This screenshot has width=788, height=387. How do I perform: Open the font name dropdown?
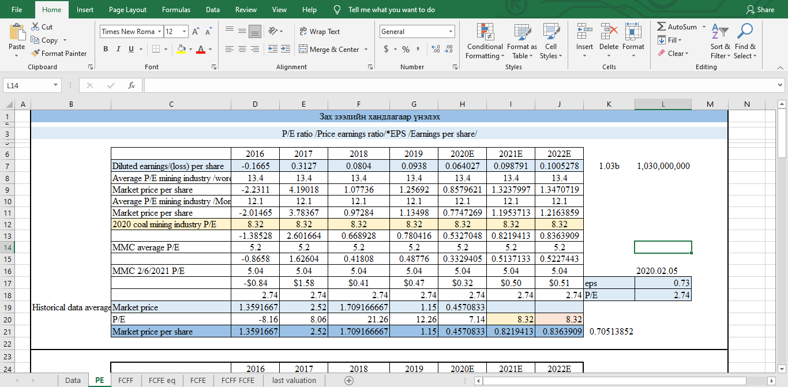pos(159,32)
